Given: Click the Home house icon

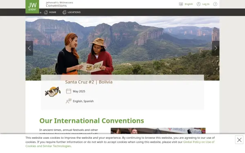Looking at the screenshot, I should [x=46, y=12].
